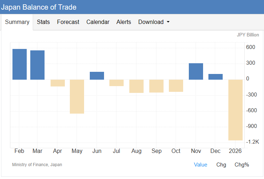The width and height of the screenshot is (264, 179).
Task: Select the 2026 large negative bar
Action: (x=235, y=110)
